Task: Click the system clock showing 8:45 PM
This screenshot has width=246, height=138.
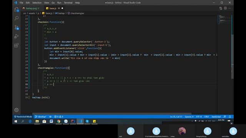Action: [221, 120]
